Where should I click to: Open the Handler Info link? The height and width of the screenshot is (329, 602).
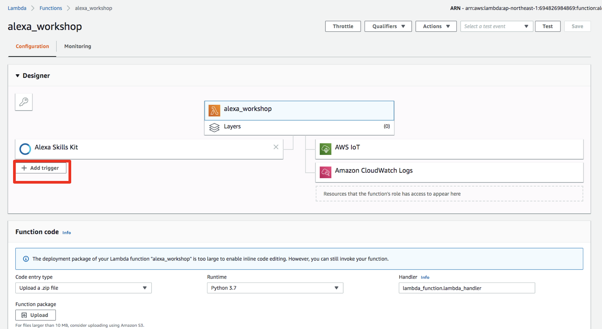coord(425,277)
